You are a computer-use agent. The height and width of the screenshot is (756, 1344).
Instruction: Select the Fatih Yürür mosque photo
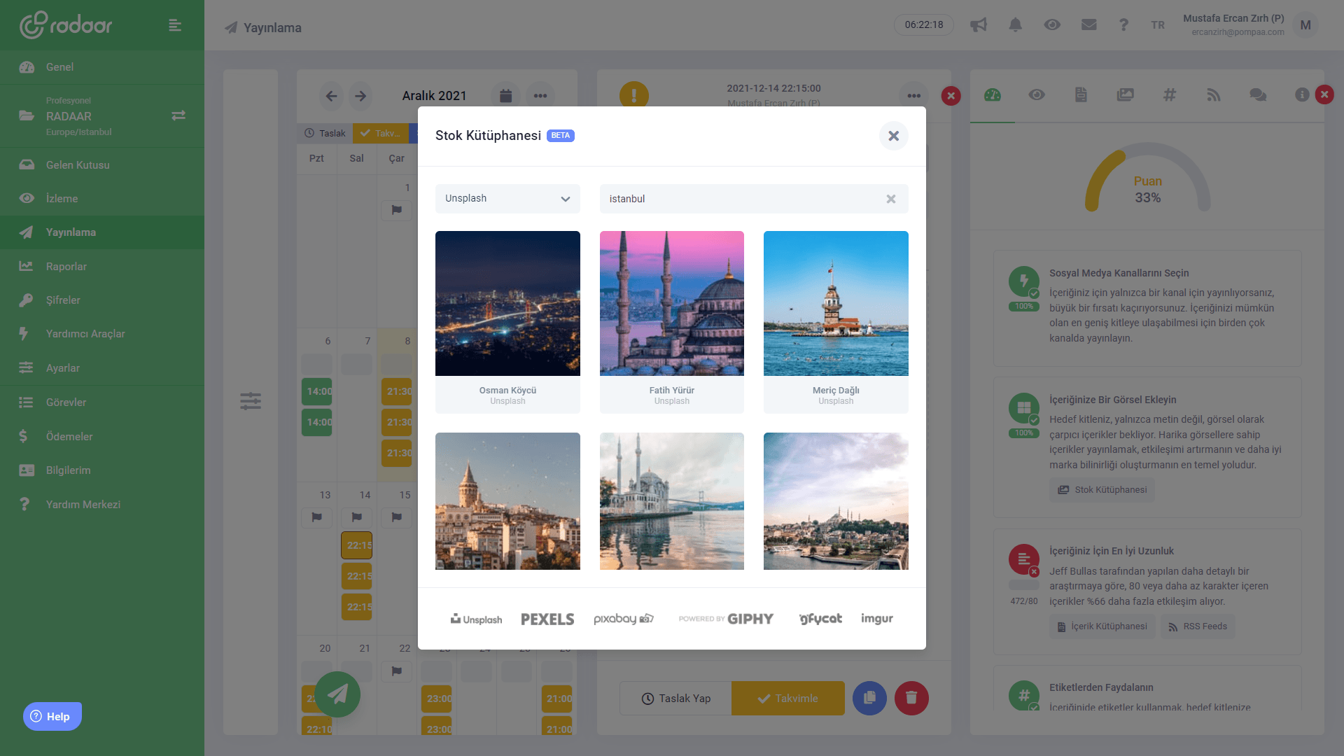tap(671, 303)
